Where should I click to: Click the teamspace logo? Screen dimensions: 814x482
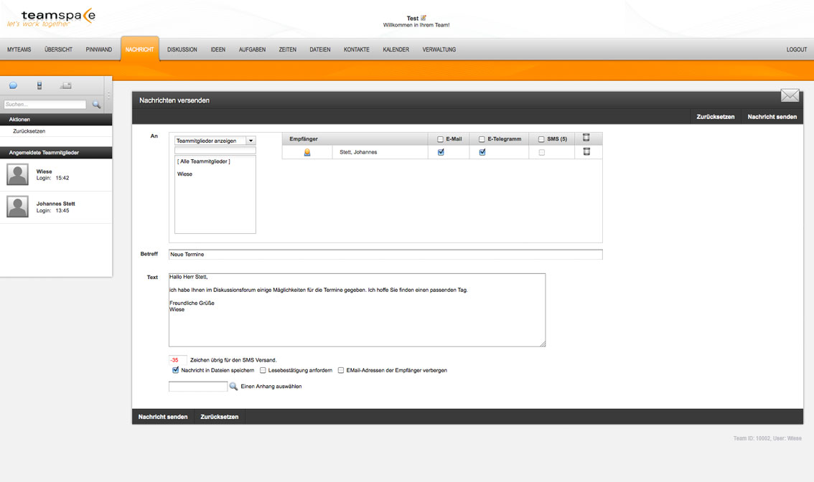click(x=51, y=18)
